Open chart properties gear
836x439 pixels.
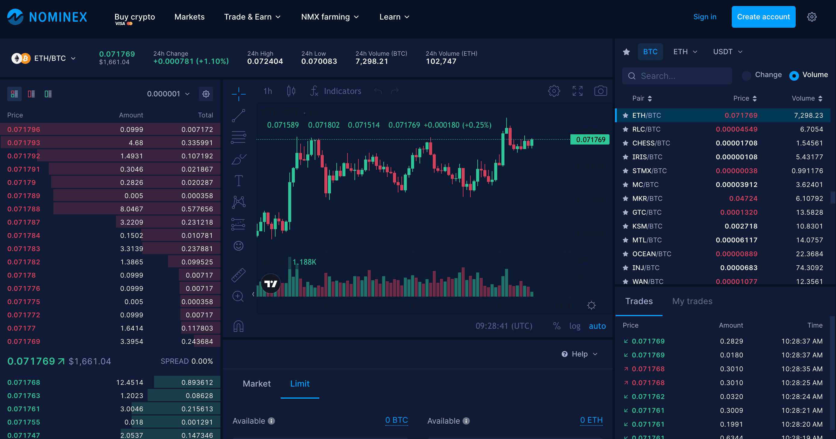(554, 91)
